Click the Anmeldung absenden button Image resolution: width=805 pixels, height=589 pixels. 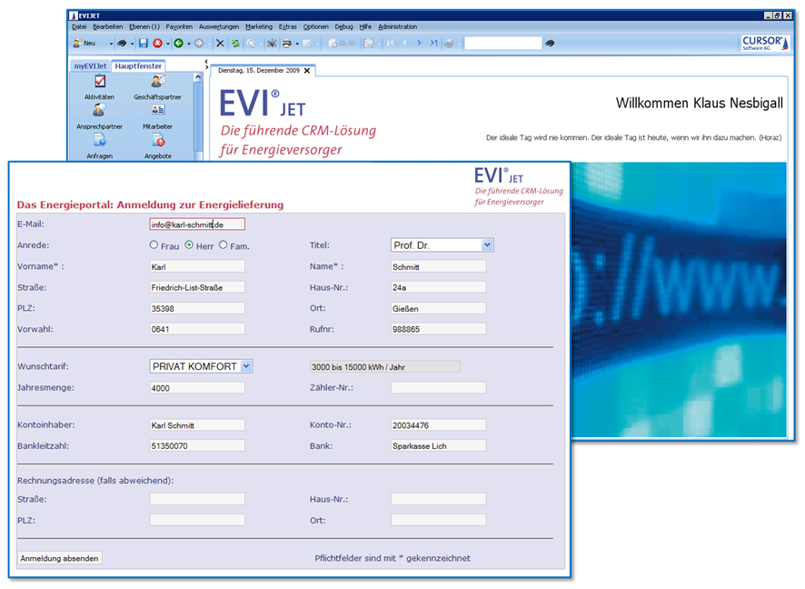[60, 558]
